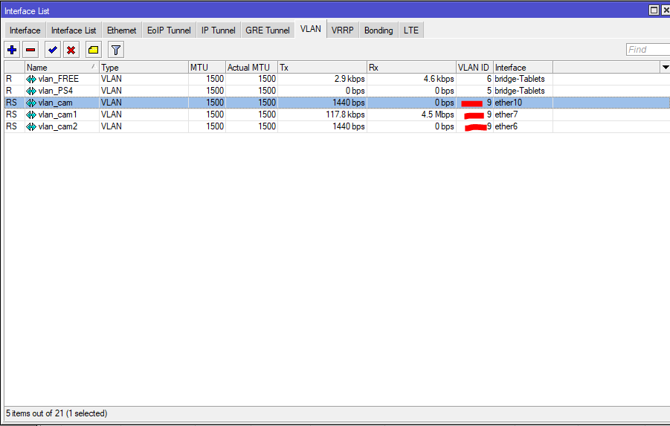Switch to the EoIP Tunnel tab
This screenshot has height=426, width=670.
tap(169, 30)
